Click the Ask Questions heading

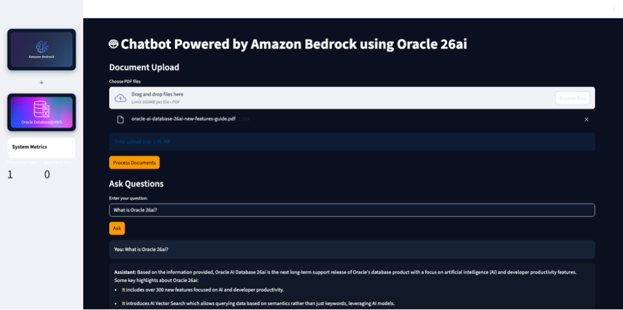pyautogui.click(x=136, y=184)
